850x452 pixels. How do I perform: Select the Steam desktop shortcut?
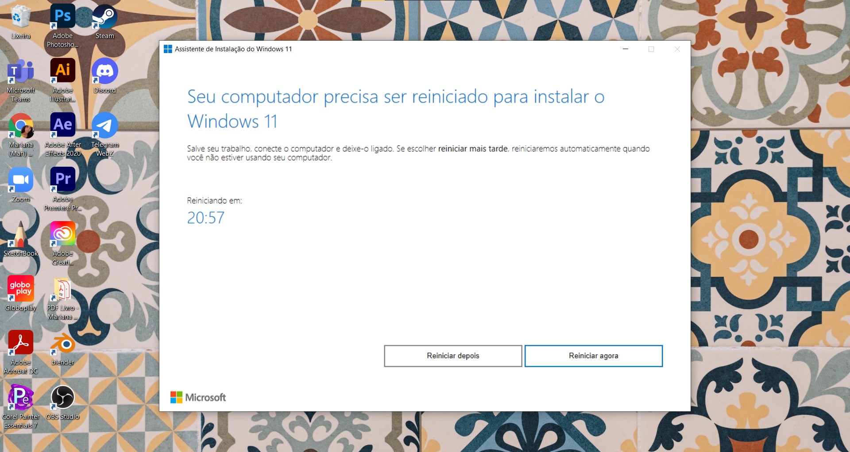click(x=104, y=22)
